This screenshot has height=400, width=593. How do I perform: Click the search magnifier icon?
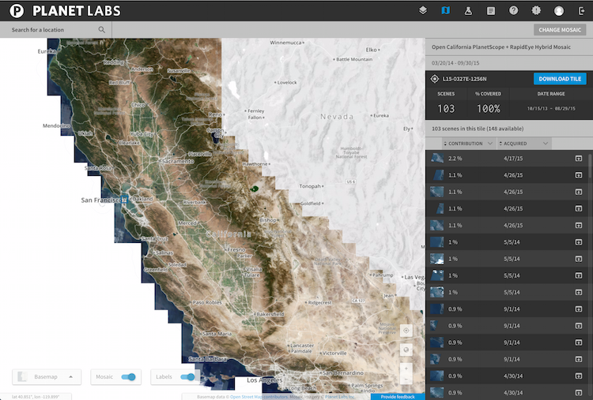pyautogui.click(x=102, y=29)
